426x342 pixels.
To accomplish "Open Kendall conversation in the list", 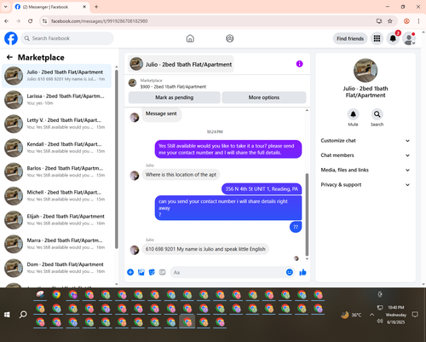I will [56, 148].
